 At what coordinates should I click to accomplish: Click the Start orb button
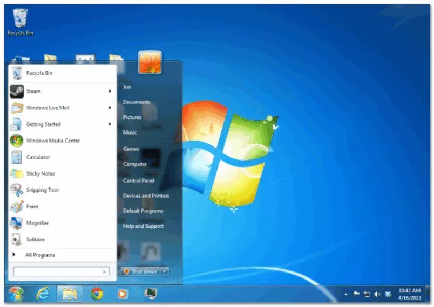16,294
